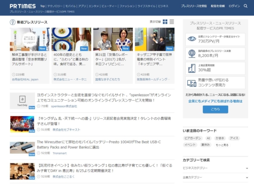Switch to list view display icon
Viewport: 254px width, 184px height.
point(171,22)
